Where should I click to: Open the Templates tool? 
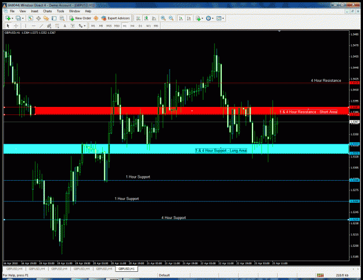coord(218,18)
